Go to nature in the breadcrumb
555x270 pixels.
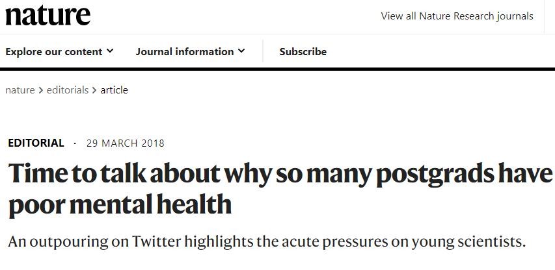tap(20, 90)
